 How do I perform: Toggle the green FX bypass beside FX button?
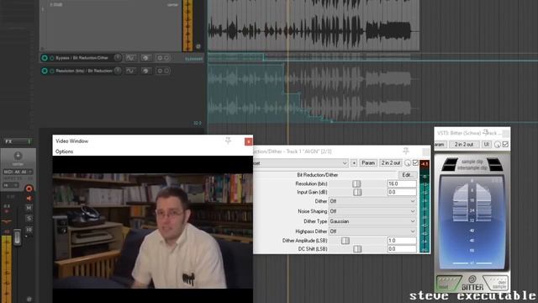click(29, 141)
